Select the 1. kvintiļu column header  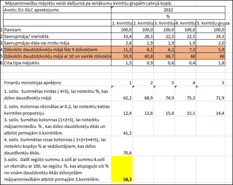[122, 23]
